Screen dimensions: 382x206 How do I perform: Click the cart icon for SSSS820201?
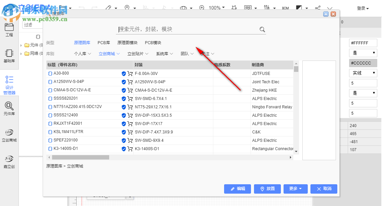pyautogui.click(x=130, y=99)
